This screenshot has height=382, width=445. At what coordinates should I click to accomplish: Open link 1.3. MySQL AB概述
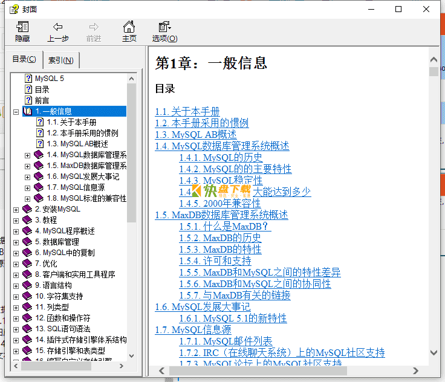point(196,135)
